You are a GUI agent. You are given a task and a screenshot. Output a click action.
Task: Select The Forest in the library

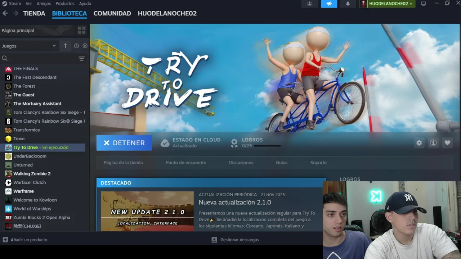(24, 86)
